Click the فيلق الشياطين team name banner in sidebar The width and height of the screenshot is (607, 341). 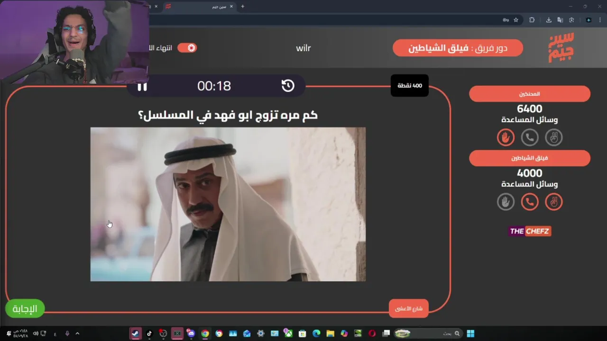click(530, 158)
